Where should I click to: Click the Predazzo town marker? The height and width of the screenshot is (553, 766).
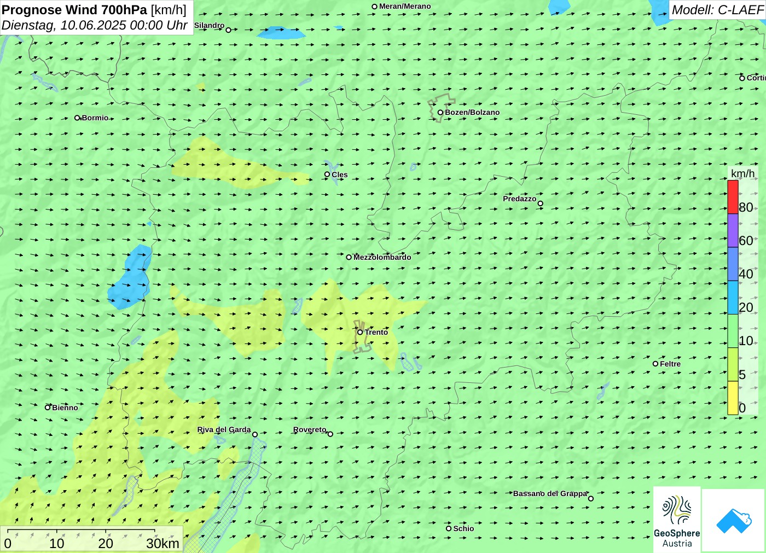click(541, 203)
